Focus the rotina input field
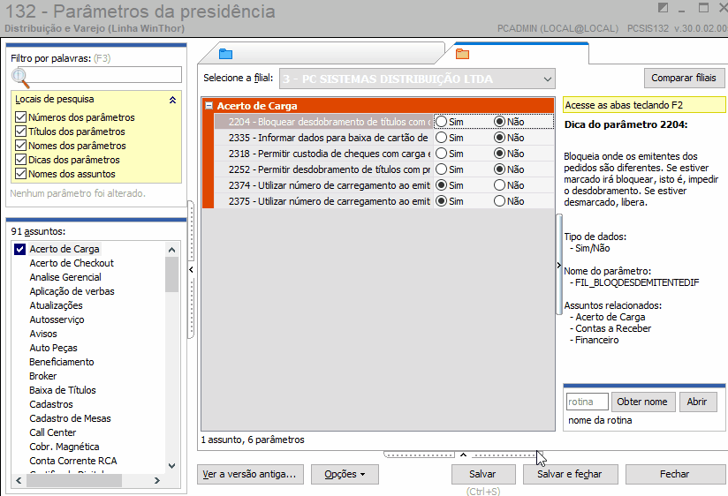Image resolution: width=728 pixels, height=496 pixels. click(587, 402)
